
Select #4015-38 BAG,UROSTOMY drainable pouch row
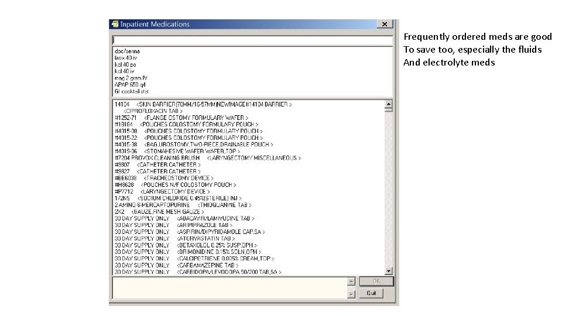(x=194, y=145)
